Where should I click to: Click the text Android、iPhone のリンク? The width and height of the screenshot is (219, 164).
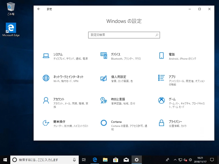tap(182, 59)
